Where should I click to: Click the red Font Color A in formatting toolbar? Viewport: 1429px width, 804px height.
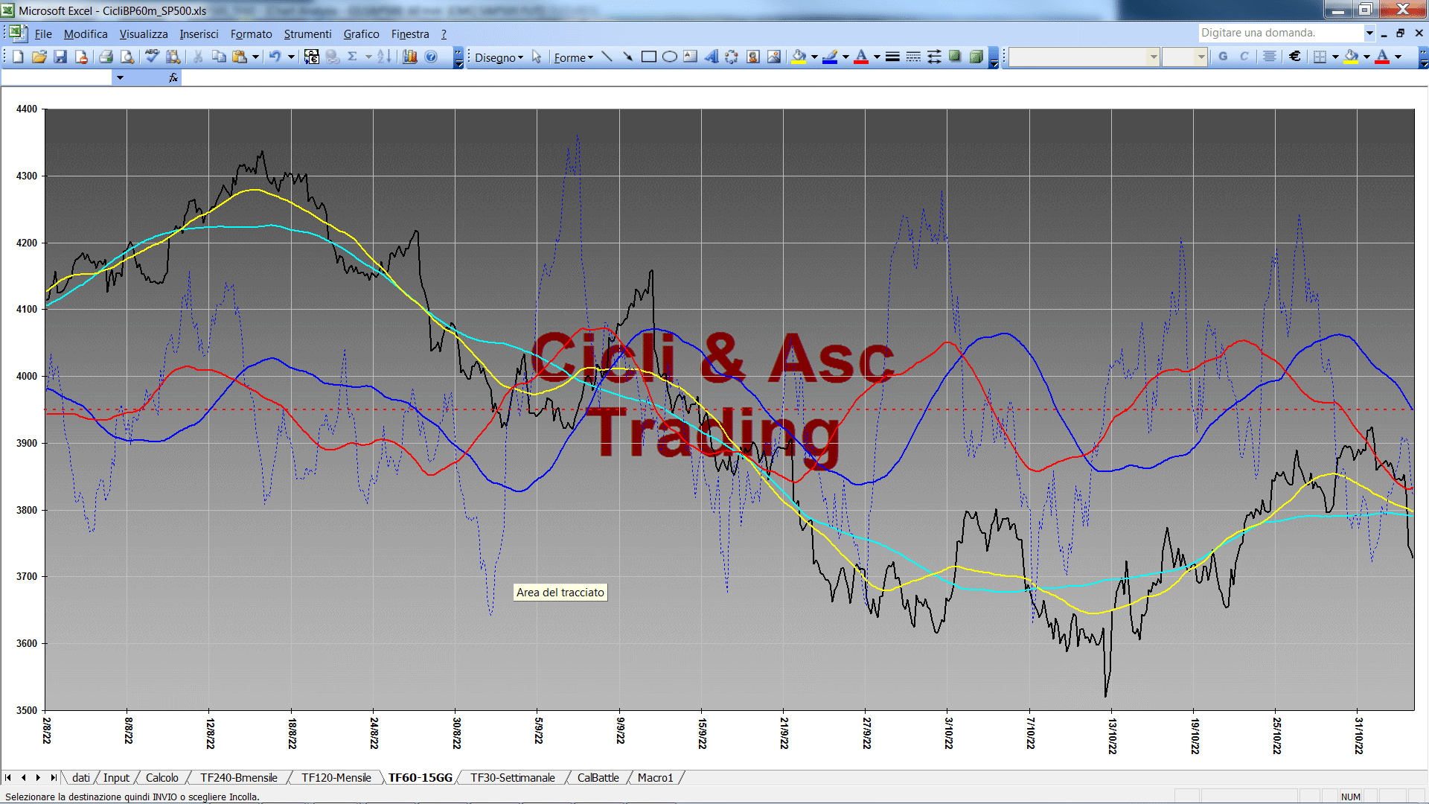[x=1382, y=57]
